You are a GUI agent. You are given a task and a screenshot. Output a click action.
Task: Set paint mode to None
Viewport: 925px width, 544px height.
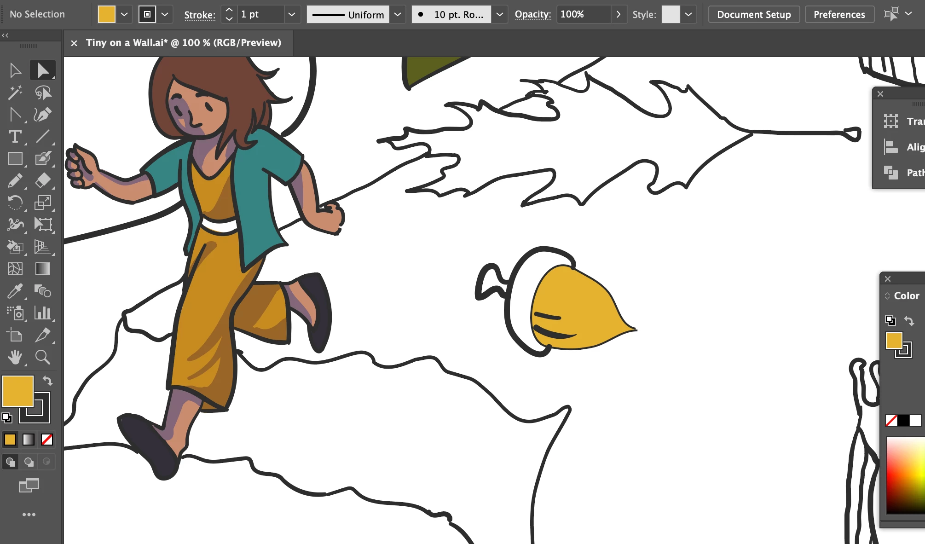(x=47, y=440)
